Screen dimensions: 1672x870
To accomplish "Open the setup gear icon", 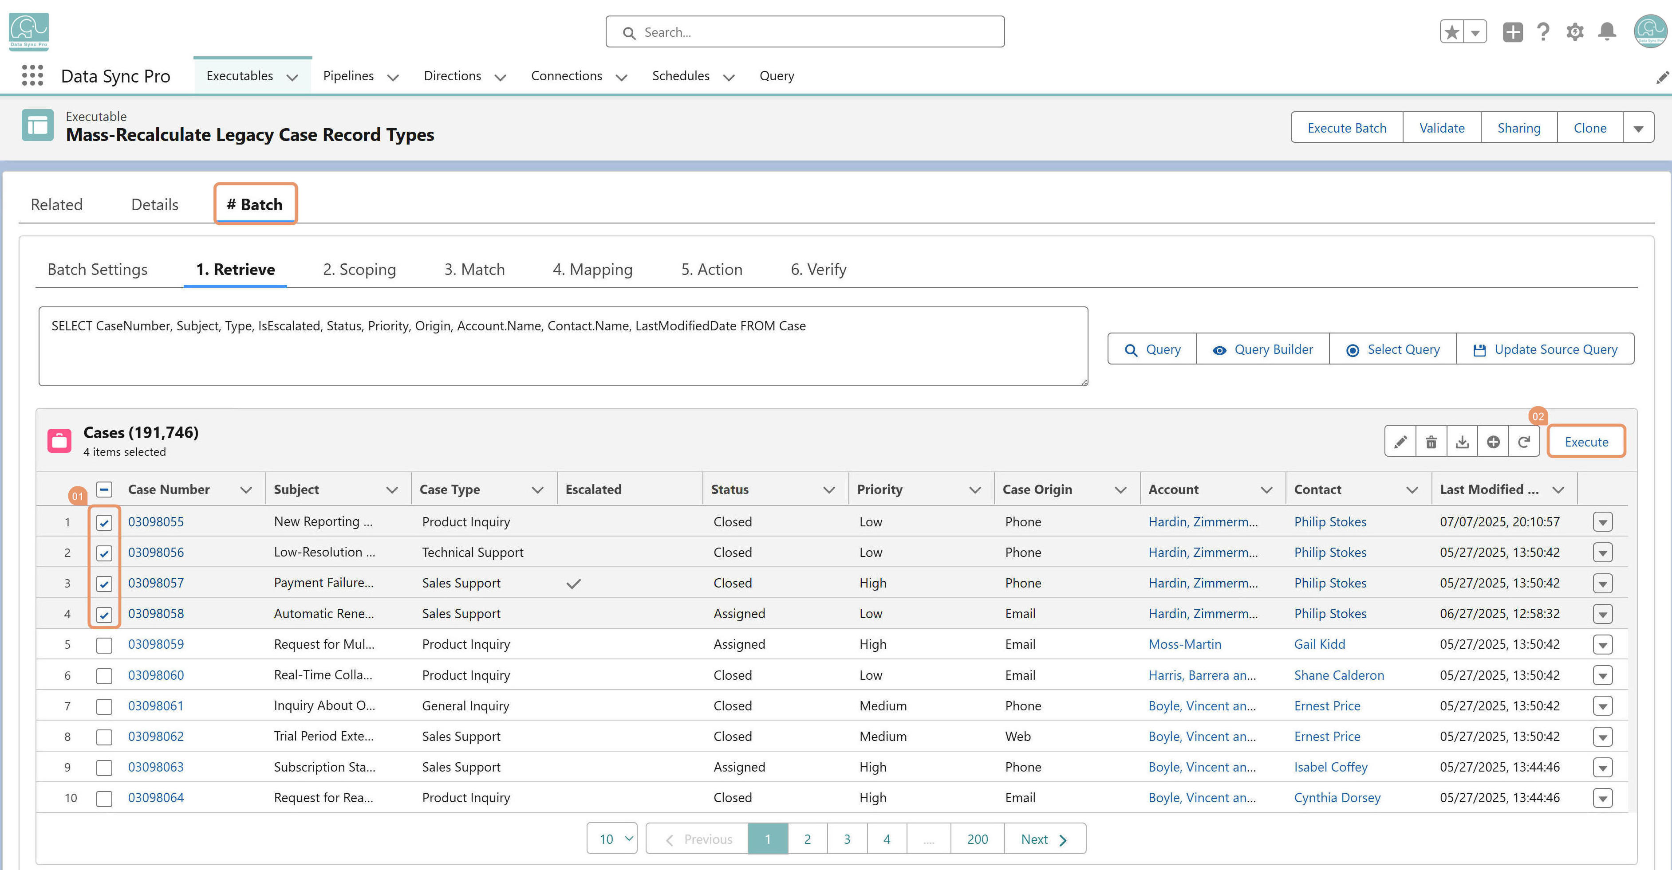I will click(x=1575, y=32).
